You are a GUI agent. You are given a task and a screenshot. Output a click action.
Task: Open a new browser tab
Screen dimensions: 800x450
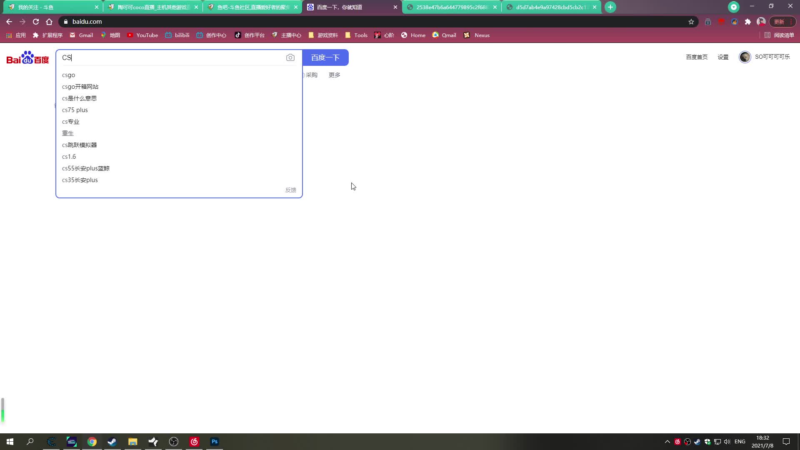(x=610, y=7)
